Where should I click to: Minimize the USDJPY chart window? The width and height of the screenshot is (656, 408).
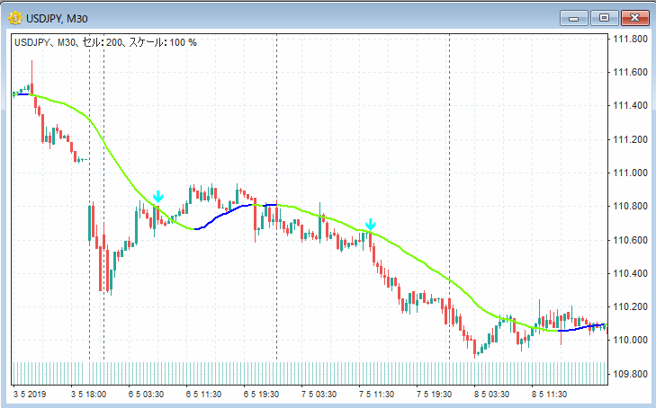[572, 18]
